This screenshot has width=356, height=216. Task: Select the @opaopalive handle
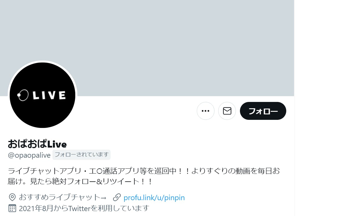(x=29, y=155)
